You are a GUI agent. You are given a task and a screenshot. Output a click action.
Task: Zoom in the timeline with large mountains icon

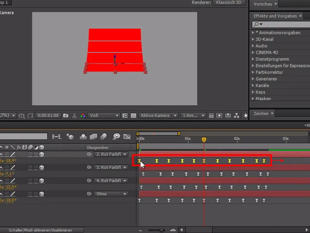[x=173, y=230]
